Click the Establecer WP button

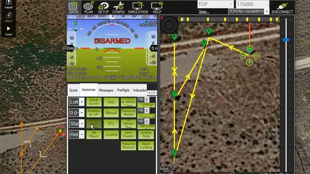coord(94,113)
